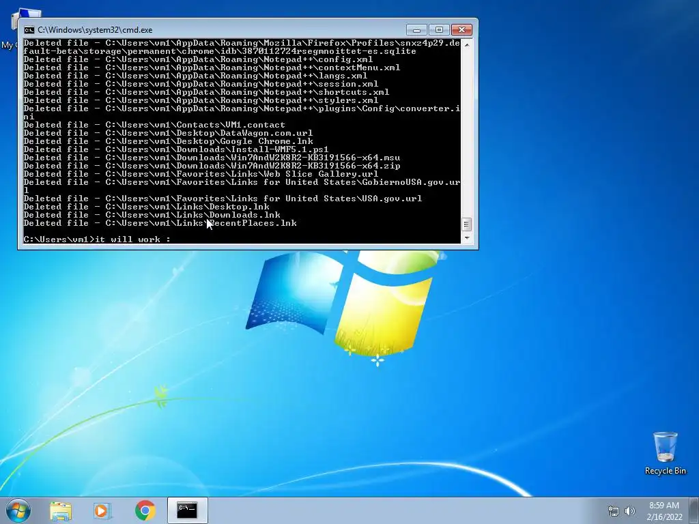Launch Google Chrome from the taskbar
Image resolution: width=699 pixels, height=524 pixels.
point(145,510)
